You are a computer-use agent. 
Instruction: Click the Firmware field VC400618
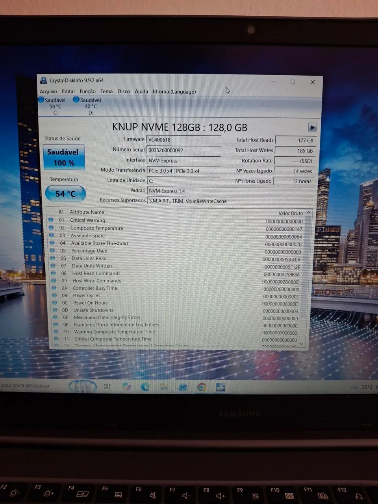(x=183, y=140)
